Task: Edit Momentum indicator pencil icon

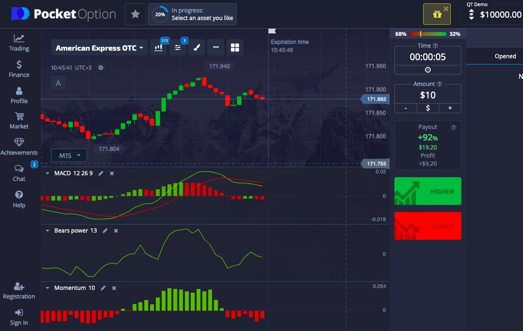Action: tap(103, 288)
